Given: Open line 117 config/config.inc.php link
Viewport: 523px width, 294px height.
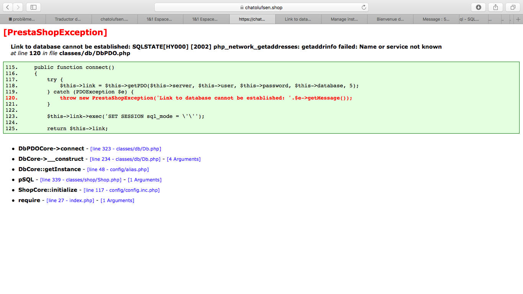Looking at the screenshot, I should coord(122,190).
